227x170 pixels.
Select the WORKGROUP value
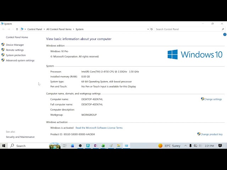[x=89, y=115]
